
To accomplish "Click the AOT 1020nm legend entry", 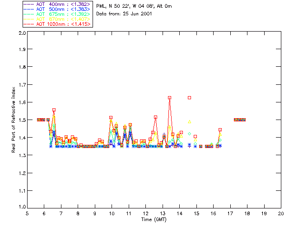I will click(x=57, y=24).
